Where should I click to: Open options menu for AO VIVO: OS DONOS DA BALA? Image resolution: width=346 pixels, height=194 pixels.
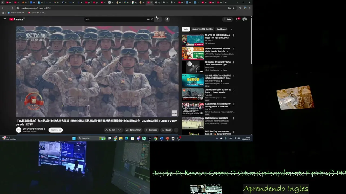pos(234,35)
